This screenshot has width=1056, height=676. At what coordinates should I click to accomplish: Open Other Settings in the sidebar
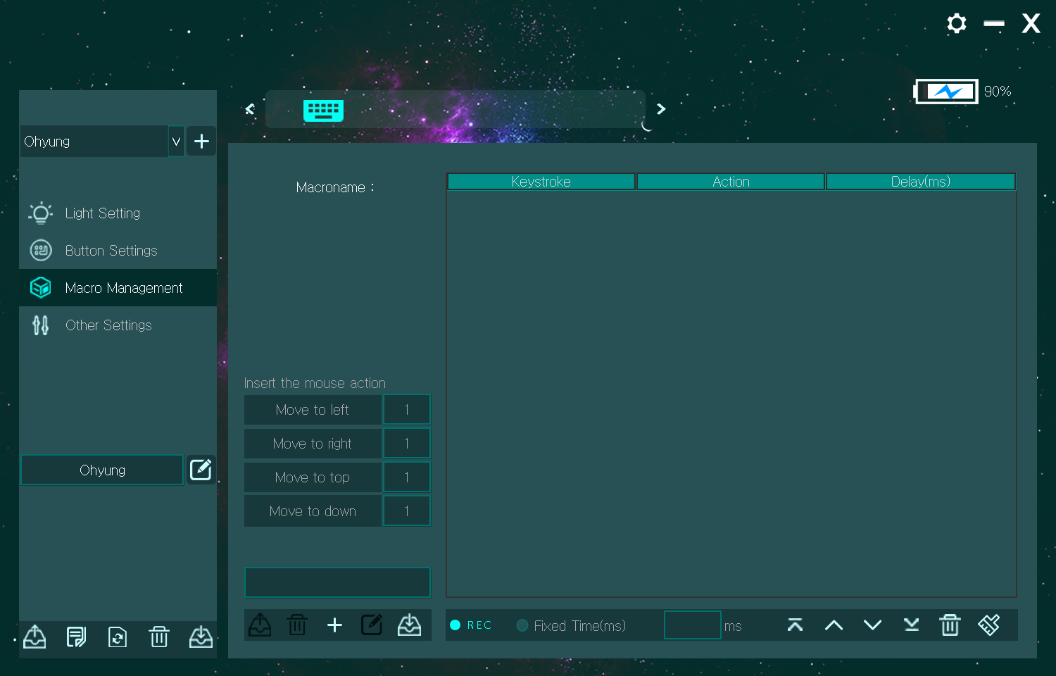coord(108,325)
